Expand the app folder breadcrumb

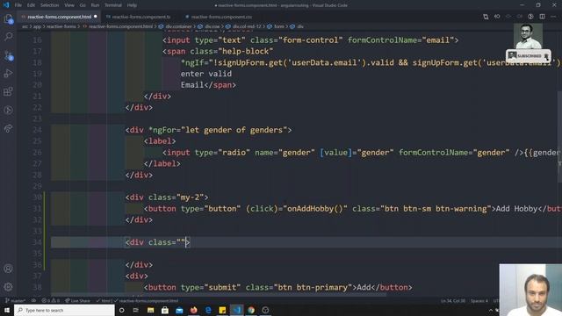pos(37,26)
